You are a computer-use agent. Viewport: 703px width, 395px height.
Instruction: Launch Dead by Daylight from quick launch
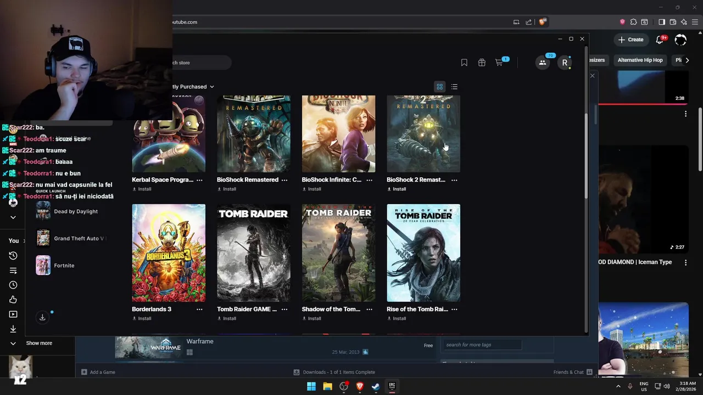(x=67, y=211)
